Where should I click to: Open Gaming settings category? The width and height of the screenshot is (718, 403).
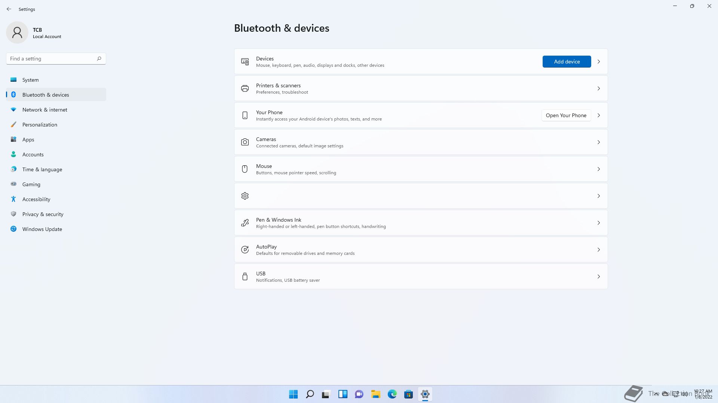tap(56, 184)
